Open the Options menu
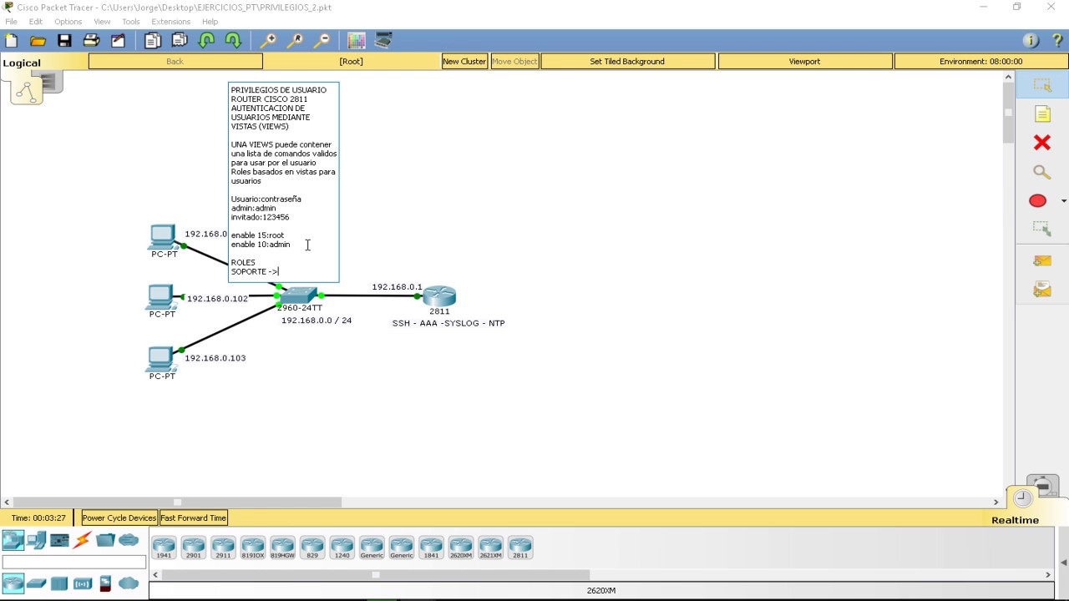1069x601 pixels. pyautogui.click(x=68, y=22)
